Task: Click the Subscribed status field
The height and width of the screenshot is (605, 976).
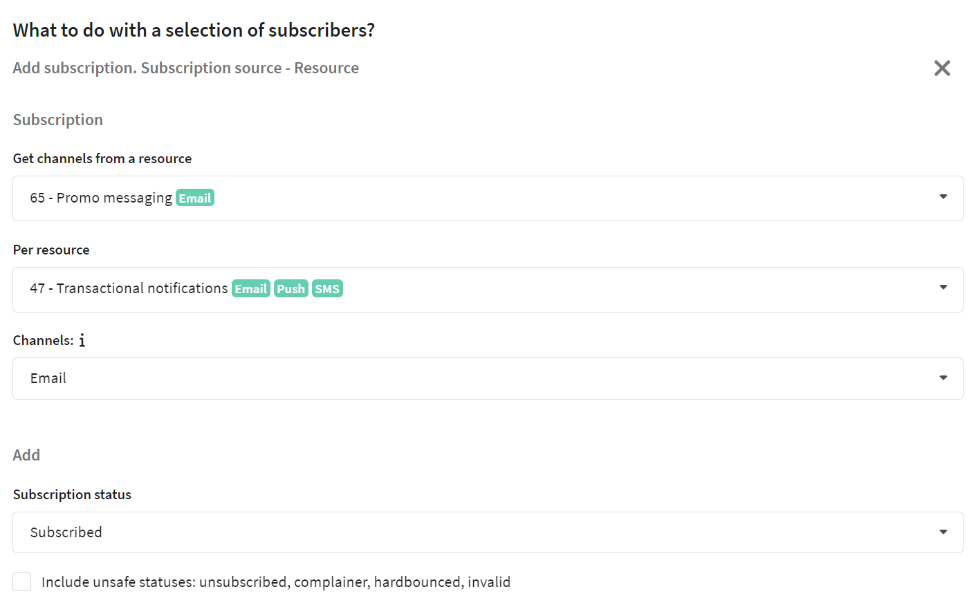Action: point(488,532)
